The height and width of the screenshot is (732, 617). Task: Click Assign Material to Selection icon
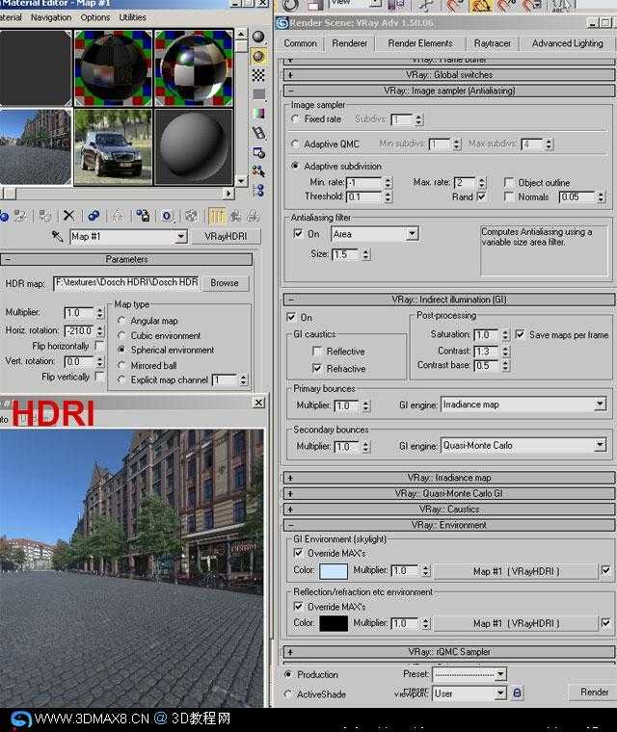point(45,216)
